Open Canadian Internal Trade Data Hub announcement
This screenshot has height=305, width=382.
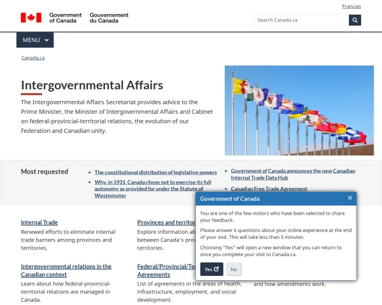[x=293, y=174]
